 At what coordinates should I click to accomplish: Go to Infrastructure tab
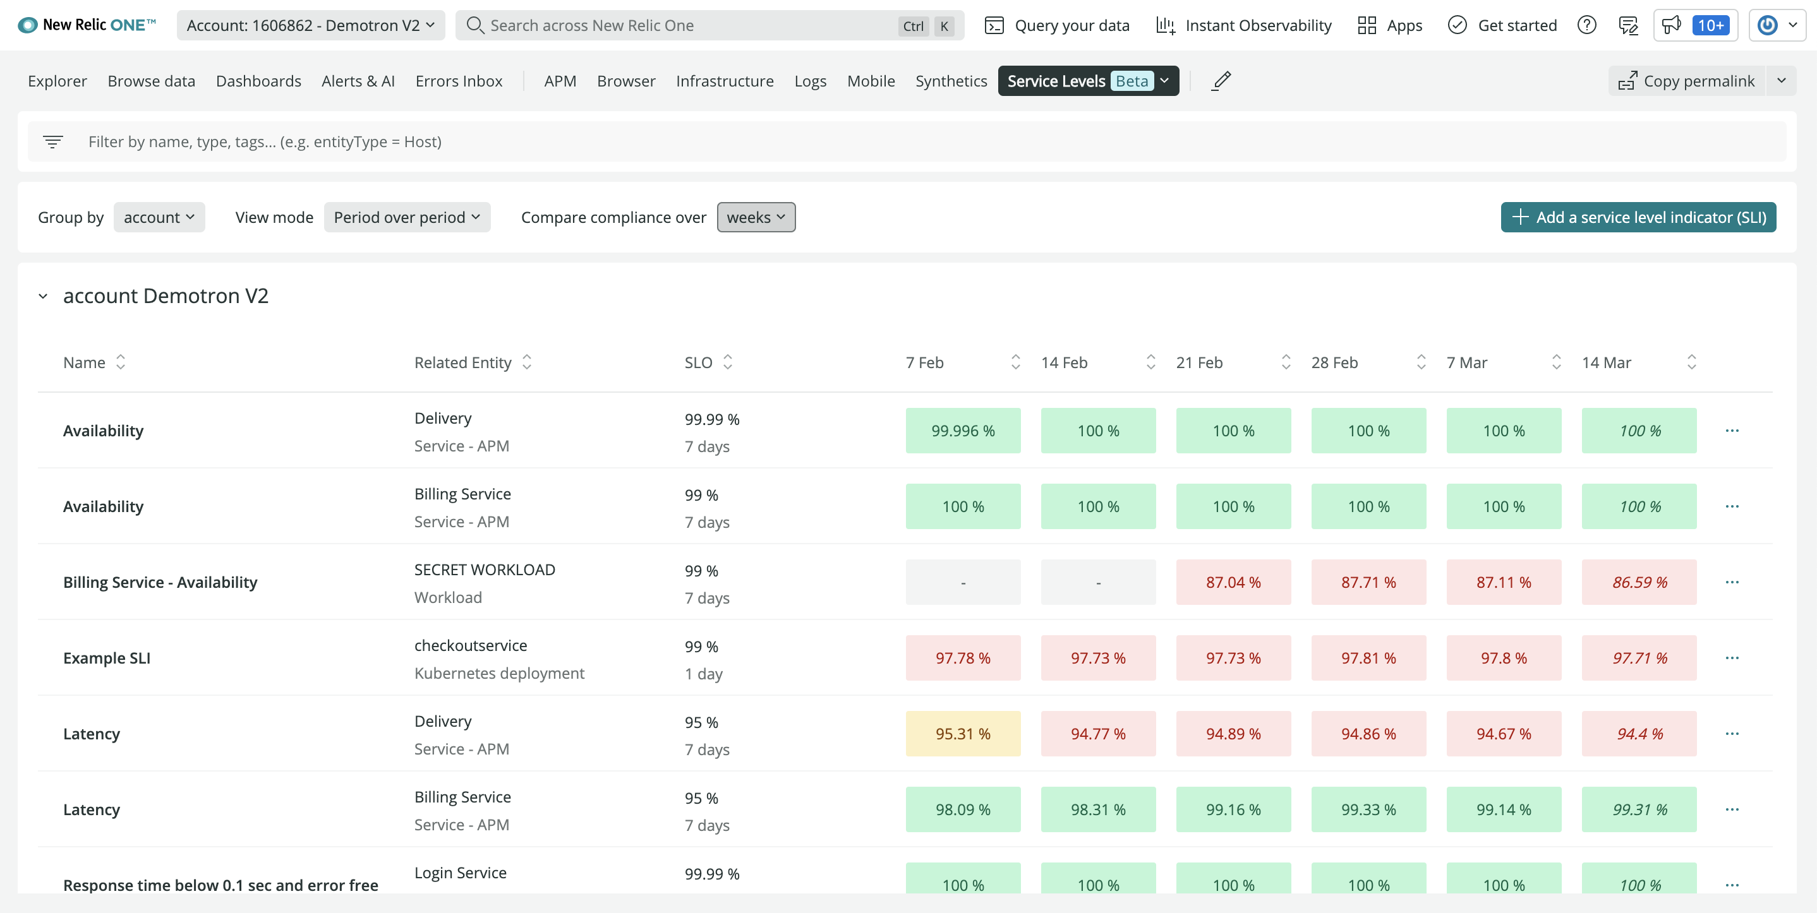click(725, 81)
